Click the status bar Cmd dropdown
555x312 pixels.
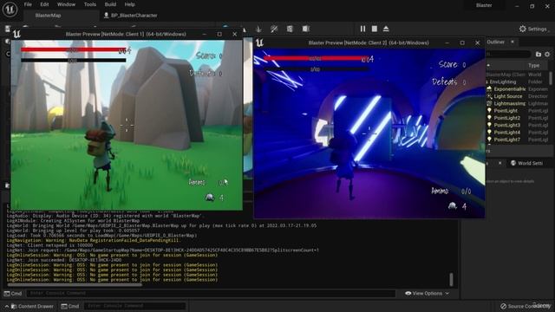tap(70, 306)
